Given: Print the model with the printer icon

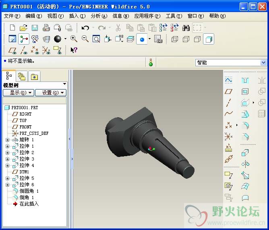Looking at the screenshot, I should [46, 28].
